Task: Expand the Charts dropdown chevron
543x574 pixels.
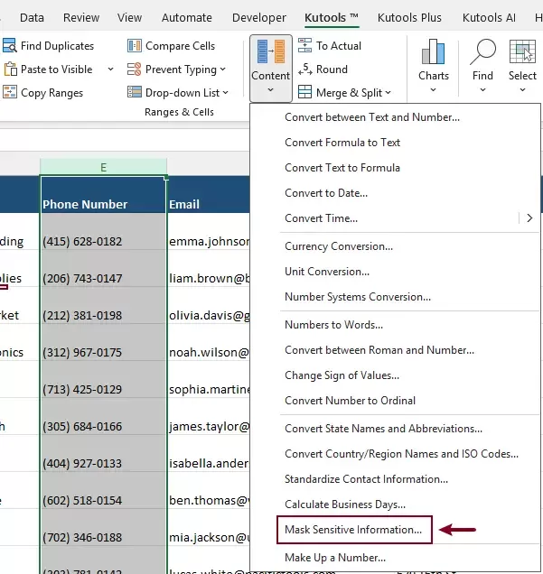Action: point(433,90)
